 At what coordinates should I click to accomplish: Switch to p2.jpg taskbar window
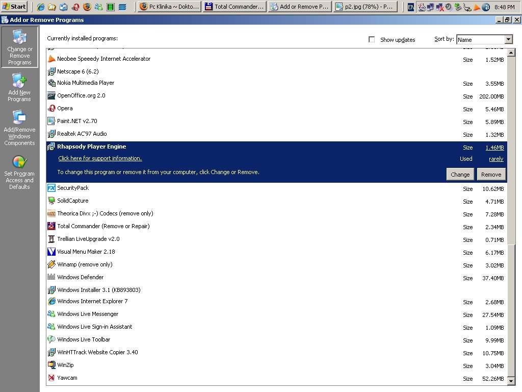365,6
